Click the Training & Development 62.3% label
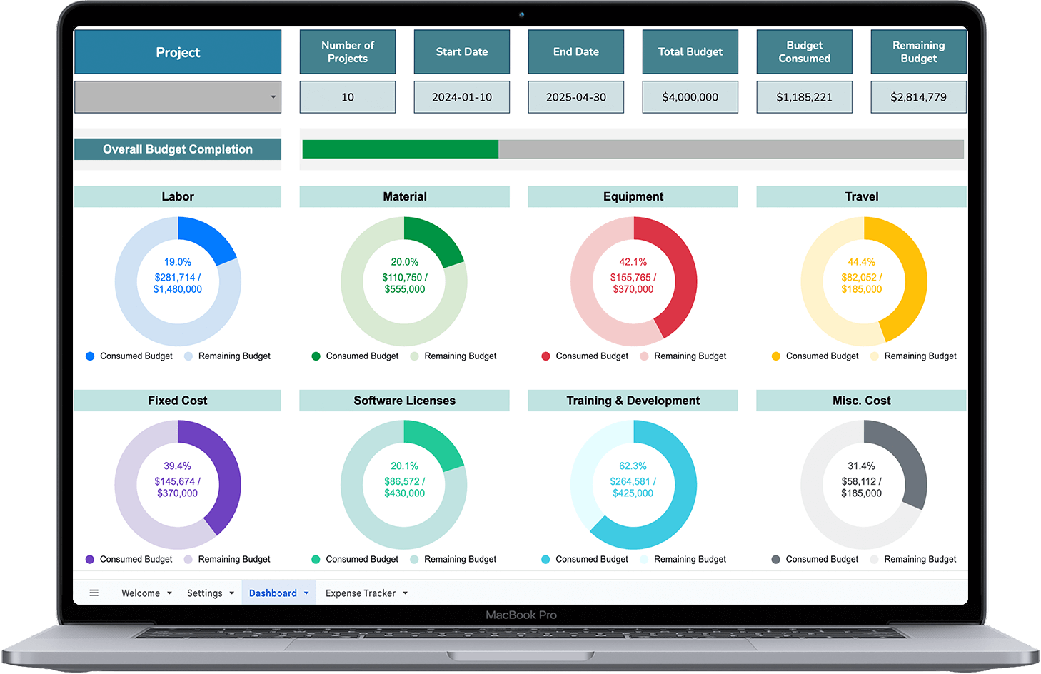 pyautogui.click(x=633, y=466)
